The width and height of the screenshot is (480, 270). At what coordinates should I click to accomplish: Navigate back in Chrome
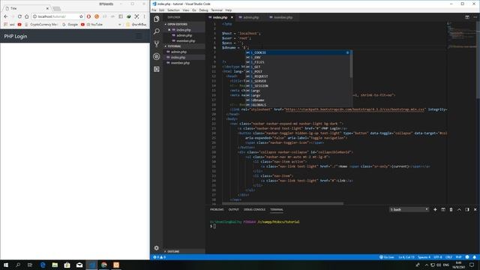[6, 16]
